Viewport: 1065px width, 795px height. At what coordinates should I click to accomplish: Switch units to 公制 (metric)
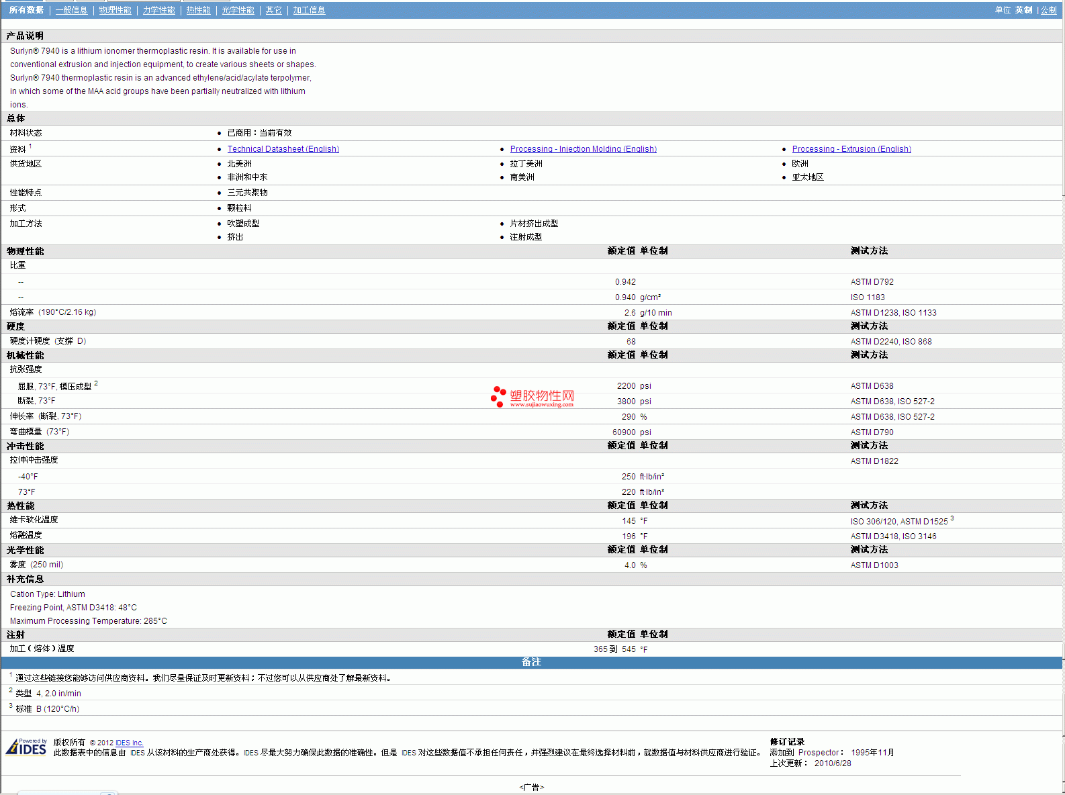[x=1048, y=10]
